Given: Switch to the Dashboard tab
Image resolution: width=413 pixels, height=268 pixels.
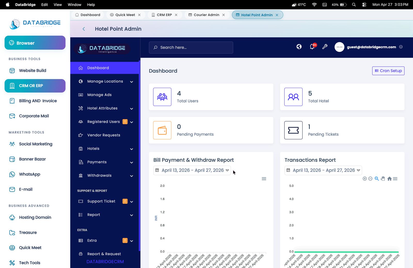Looking at the screenshot, I should point(88,15).
